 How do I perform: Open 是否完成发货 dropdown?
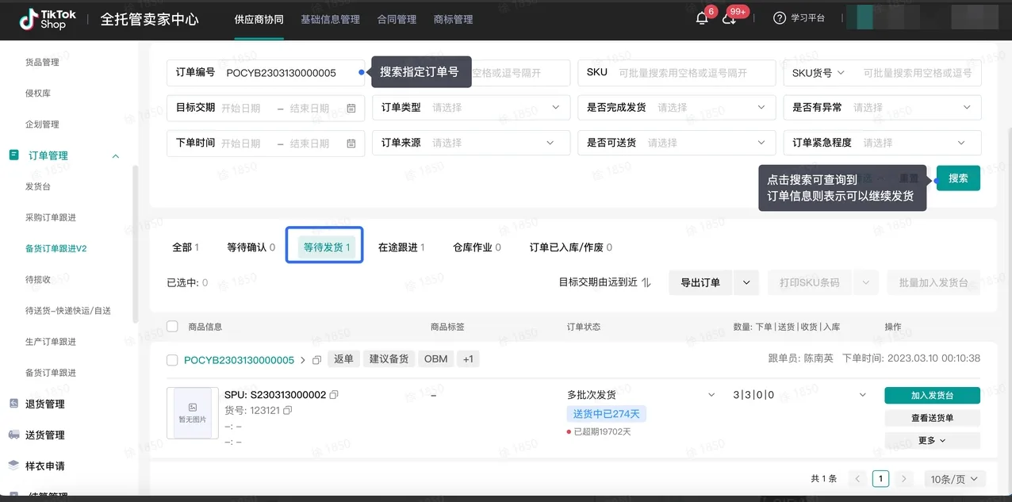677,107
